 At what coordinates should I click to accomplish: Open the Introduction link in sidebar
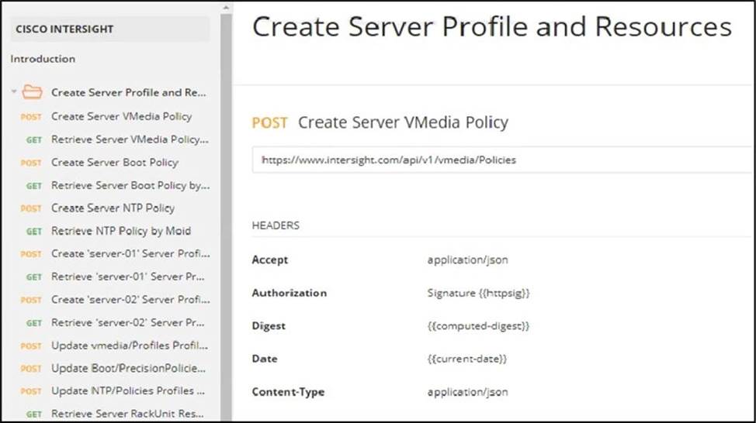point(43,59)
